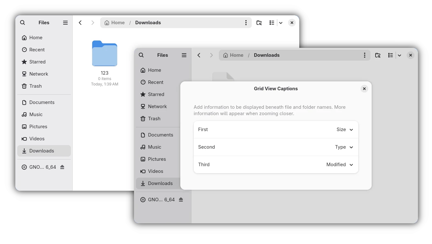Image resolution: width=432 pixels, height=244 pixels.
Task: Toggle list view icon in the rear window
Action: point(272,23)
